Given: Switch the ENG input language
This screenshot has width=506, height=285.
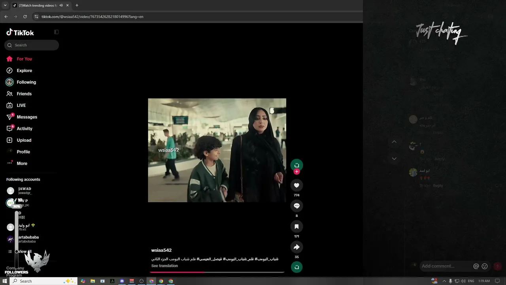Looking at the screenshot, I should click(471, 281).
